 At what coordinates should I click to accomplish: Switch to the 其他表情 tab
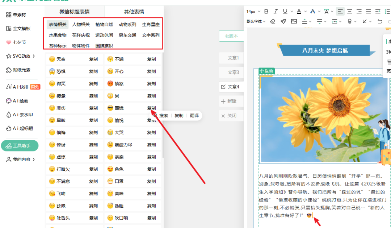click(134, 12)
